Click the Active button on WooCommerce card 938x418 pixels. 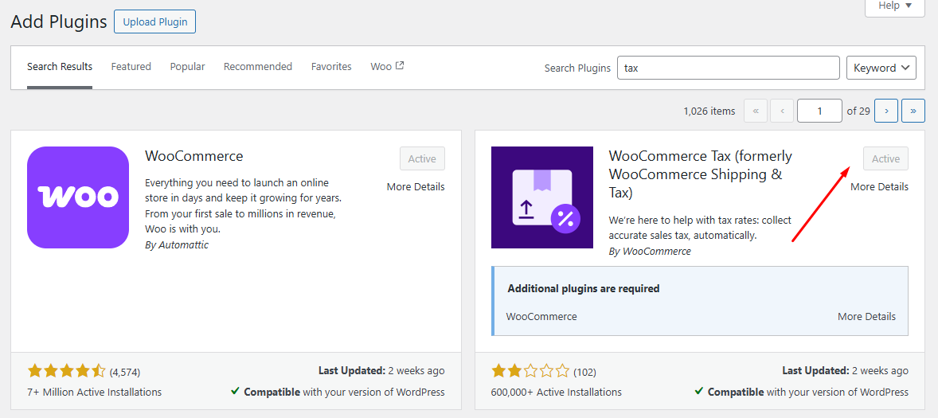pyautogui.click(x=422, y=158)
